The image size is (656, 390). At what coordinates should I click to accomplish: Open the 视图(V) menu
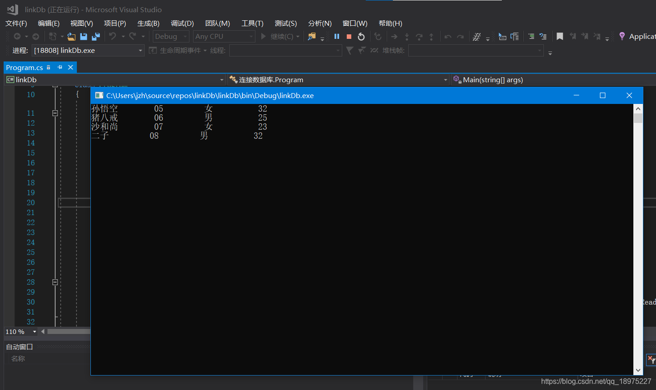coord(82,23)
